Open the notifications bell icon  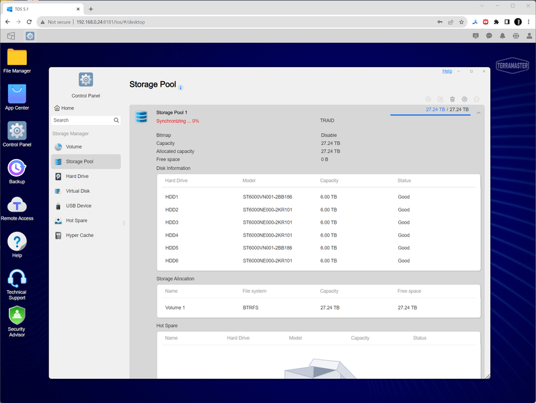502,36
